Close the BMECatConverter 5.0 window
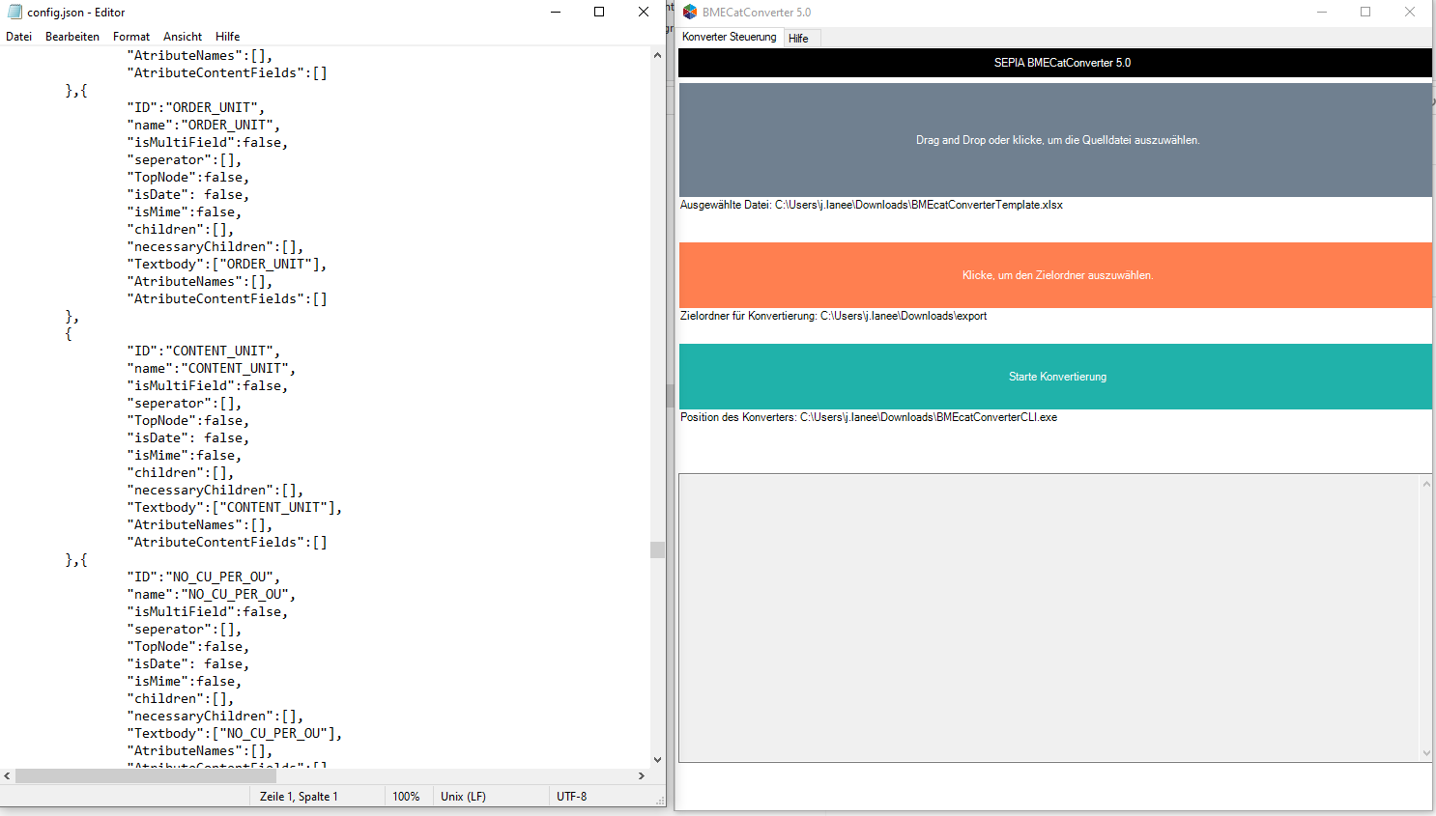 [1410, 13]
